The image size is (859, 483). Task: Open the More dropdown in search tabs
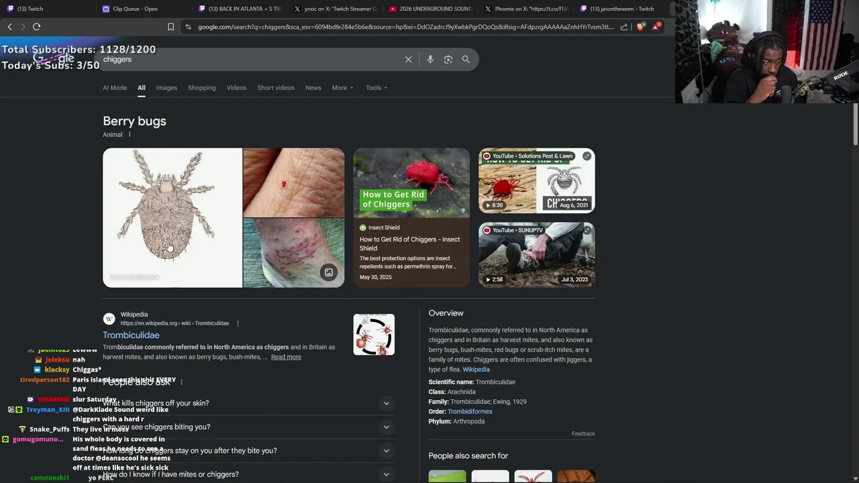pos(342,88)
